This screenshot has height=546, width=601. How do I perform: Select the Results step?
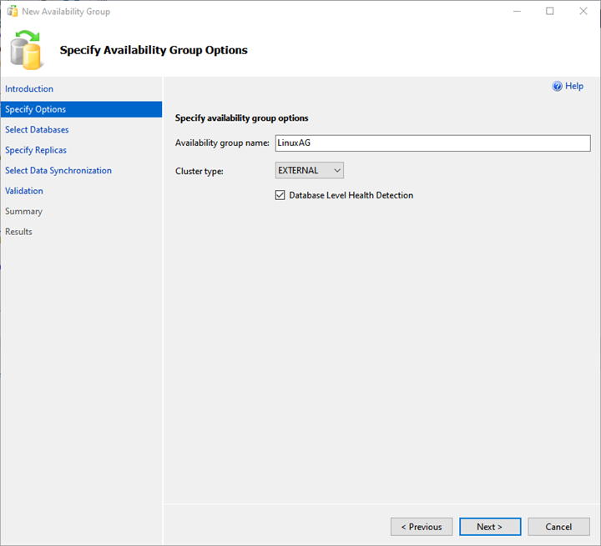tap(18, 232)
